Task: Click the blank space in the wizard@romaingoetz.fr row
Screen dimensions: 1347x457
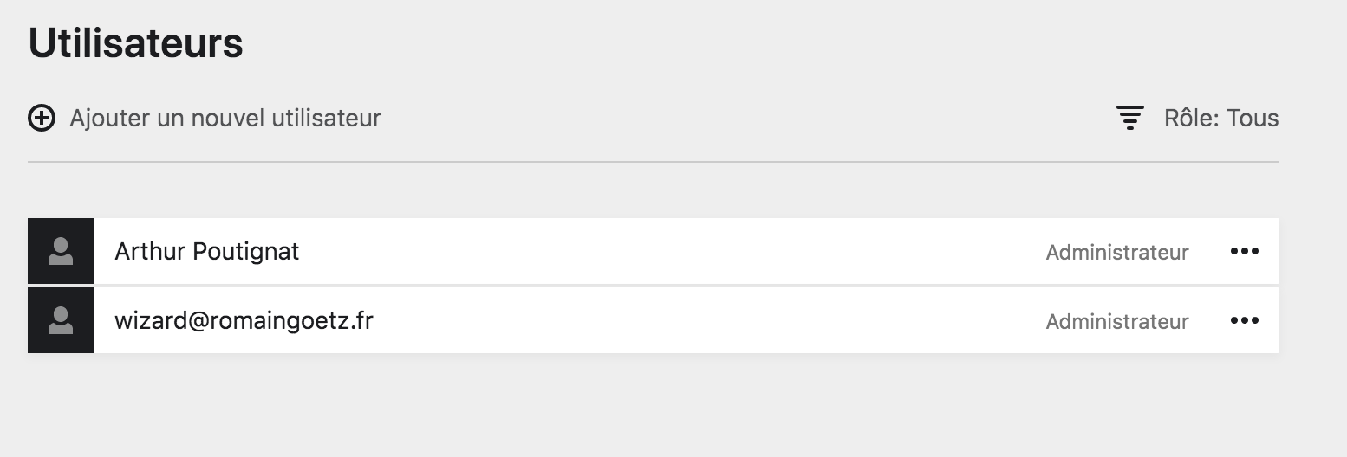Action: click(x=693, y=321)
